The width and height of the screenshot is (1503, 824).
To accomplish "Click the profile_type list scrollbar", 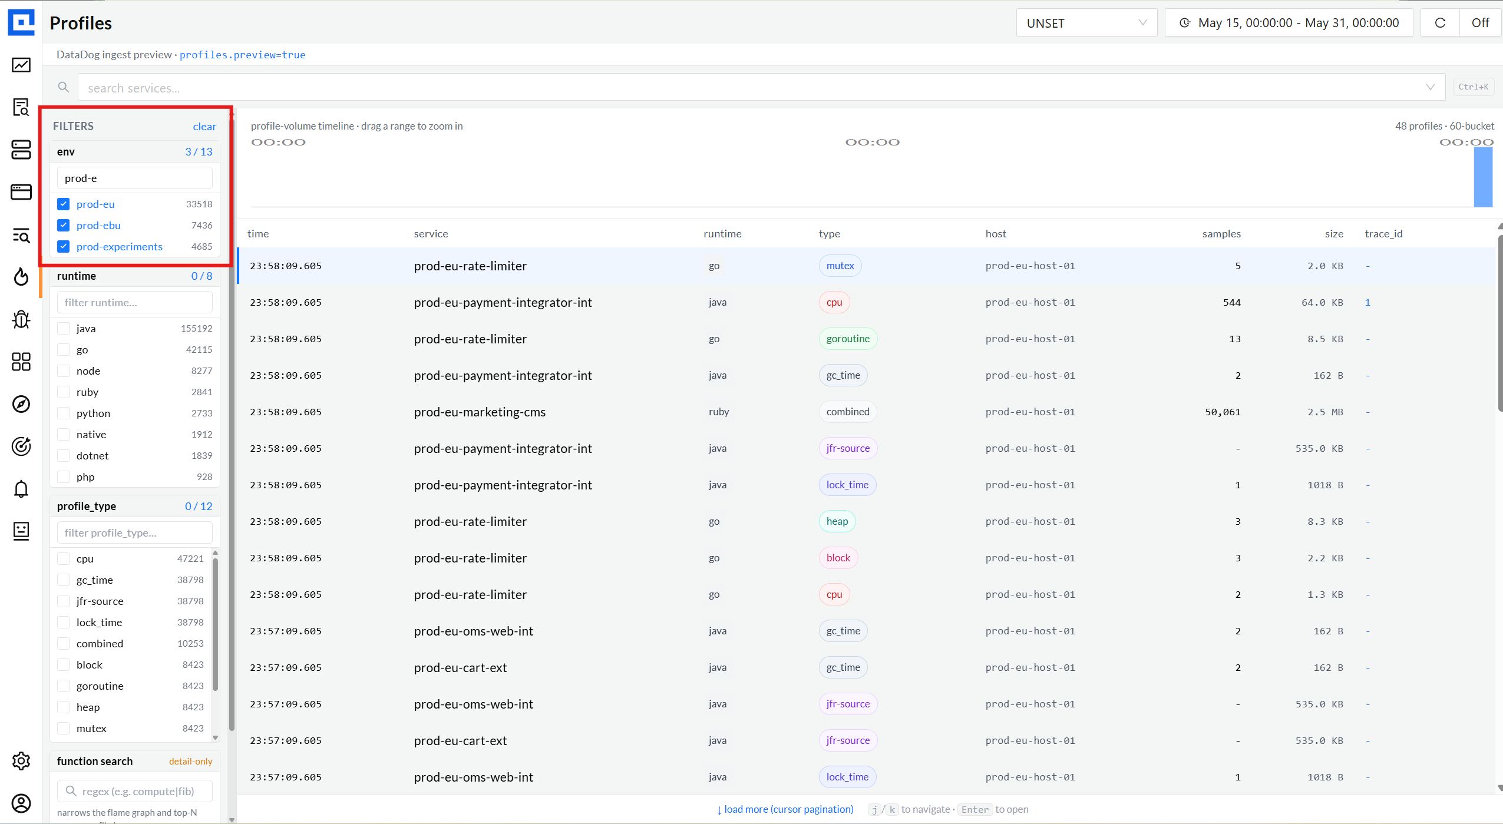I will (x=215, y=624).
